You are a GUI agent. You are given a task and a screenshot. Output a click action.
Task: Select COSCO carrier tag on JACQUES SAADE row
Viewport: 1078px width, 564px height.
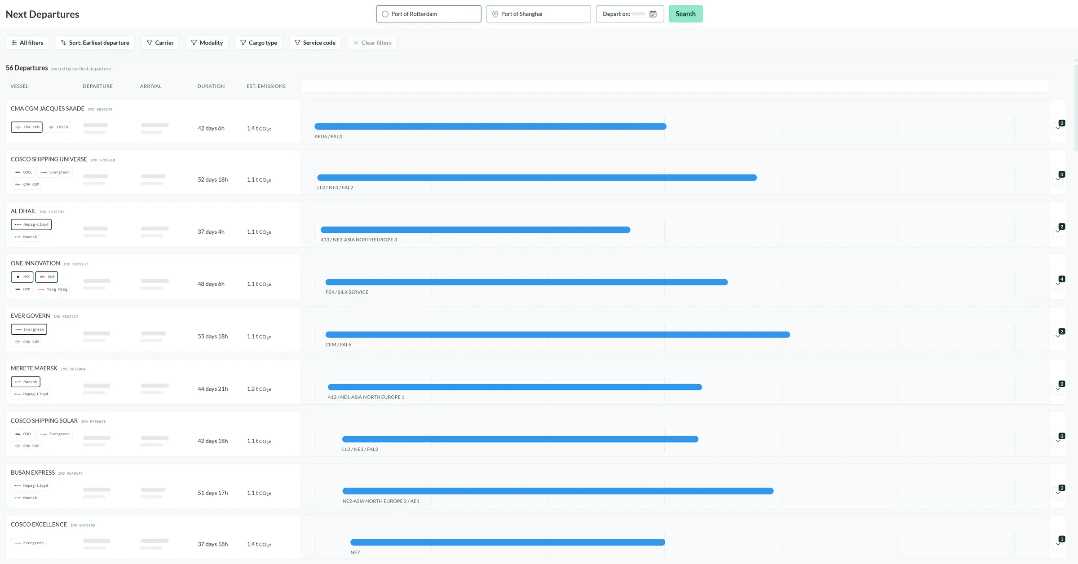click(x=58, y=127)
